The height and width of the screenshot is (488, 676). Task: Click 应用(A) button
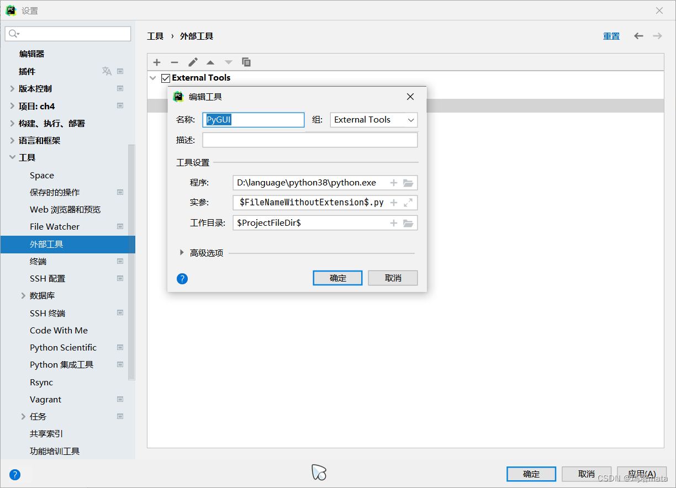[642, 474]
